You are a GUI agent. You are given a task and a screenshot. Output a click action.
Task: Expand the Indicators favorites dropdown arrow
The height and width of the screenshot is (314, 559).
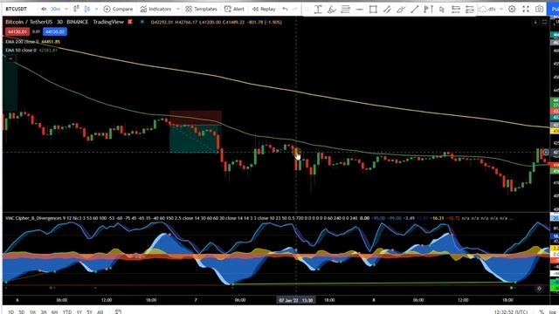click(x=178, y=9)
